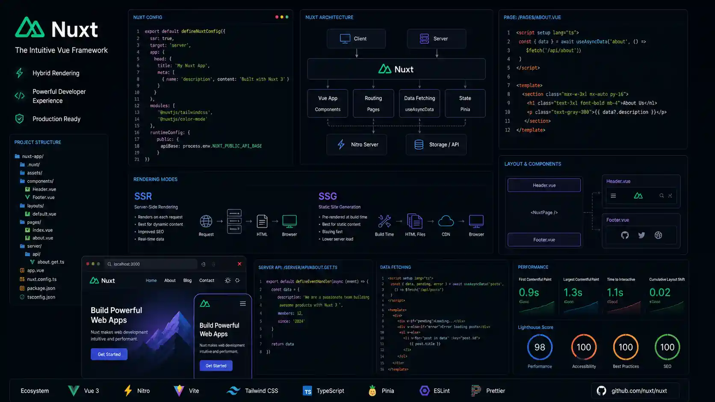Click the Storage / API database icon
The image size is (715, 402).
pos(419,144)
